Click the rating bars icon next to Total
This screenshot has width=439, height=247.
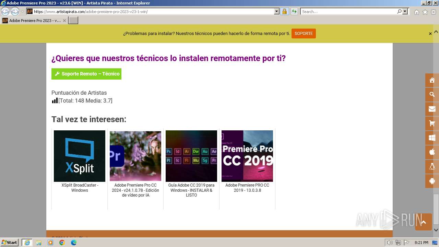pos(55,101)
